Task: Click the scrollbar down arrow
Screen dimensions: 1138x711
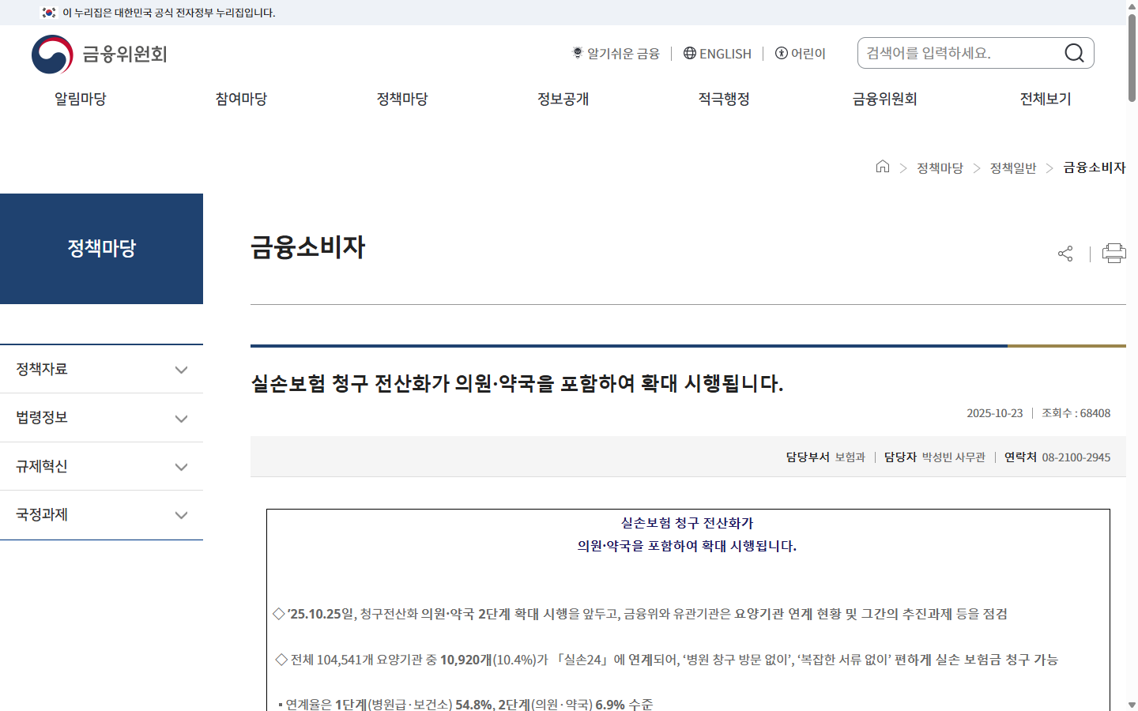Action: (x=1132, y=705)
